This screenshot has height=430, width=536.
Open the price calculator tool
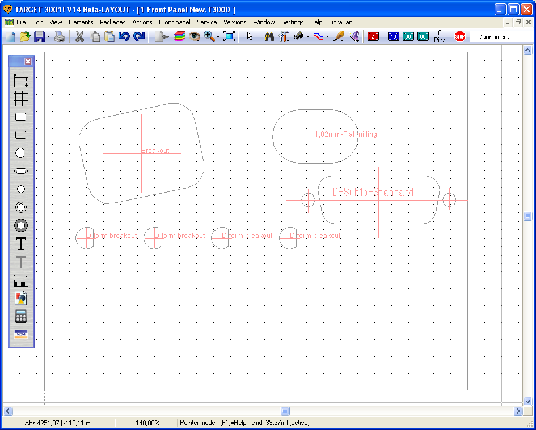[21, 316]
